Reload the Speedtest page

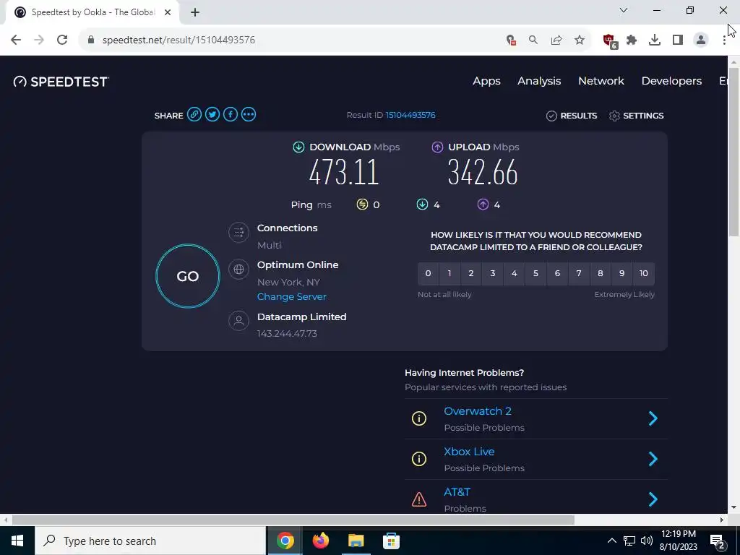62,40
